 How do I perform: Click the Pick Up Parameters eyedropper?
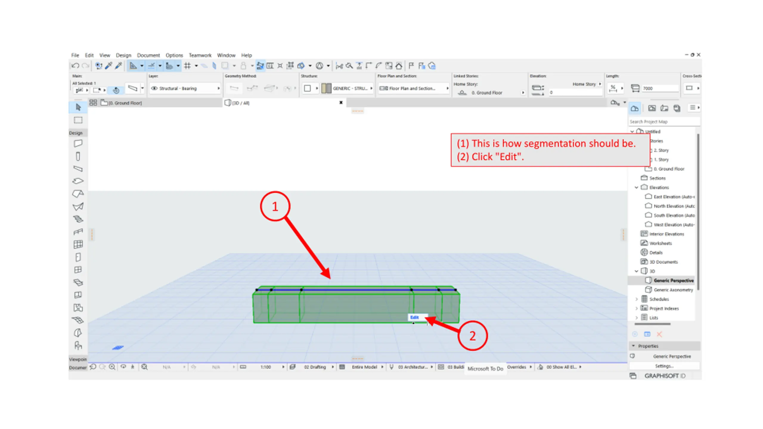(x=108, y=66)
